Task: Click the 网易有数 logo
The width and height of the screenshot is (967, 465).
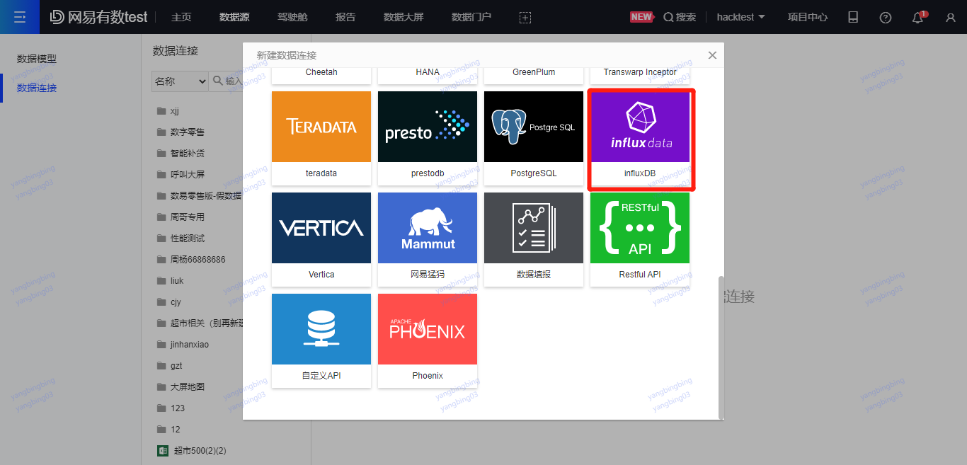Action: [98, 17]
